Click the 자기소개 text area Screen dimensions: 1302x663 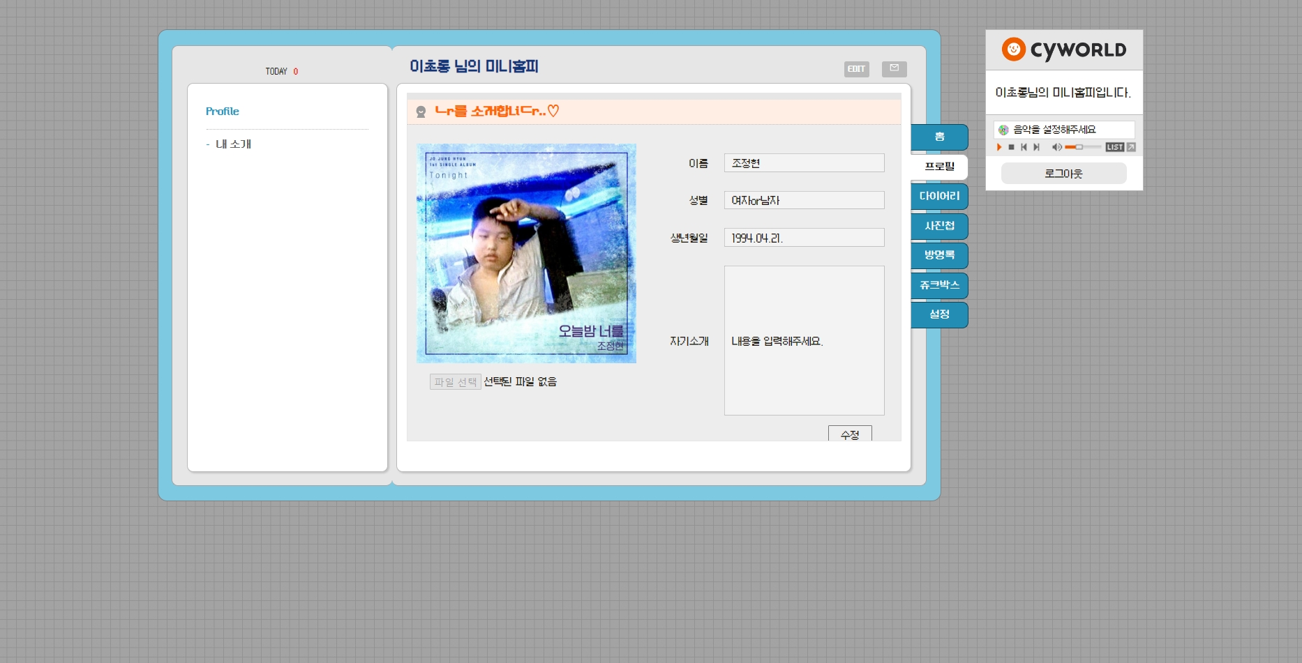[x=804, y=340]
